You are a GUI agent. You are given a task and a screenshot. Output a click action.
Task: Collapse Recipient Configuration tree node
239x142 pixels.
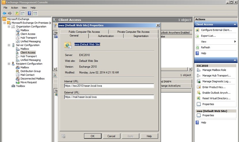coord(9,64)
